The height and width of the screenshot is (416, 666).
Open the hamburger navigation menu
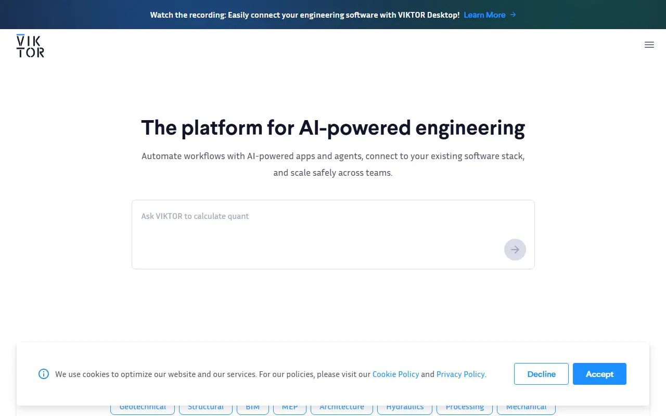(649, 45)
